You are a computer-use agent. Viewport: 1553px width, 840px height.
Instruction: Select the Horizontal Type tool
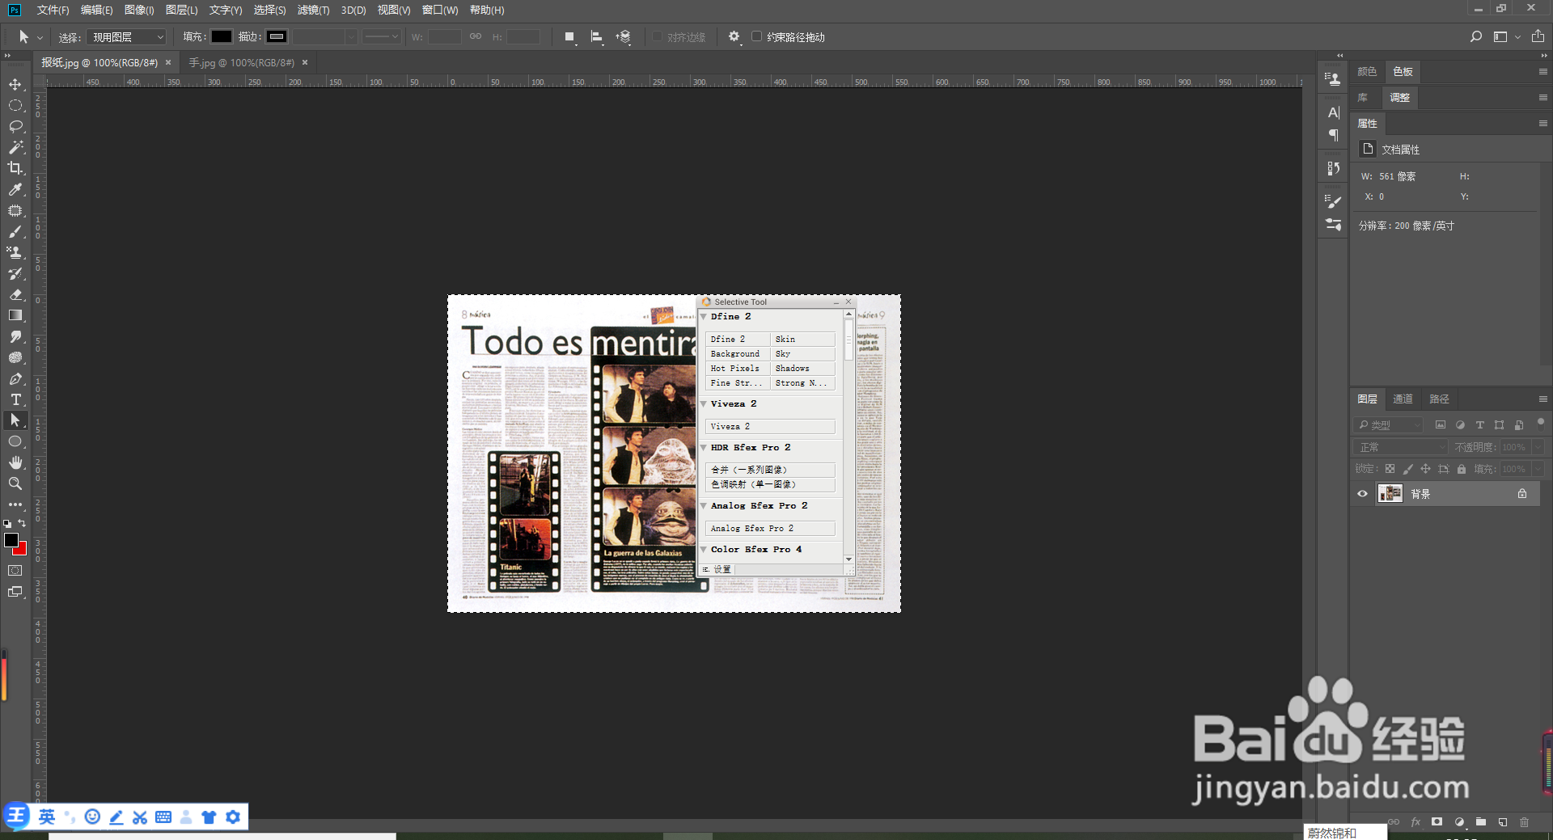15,399
